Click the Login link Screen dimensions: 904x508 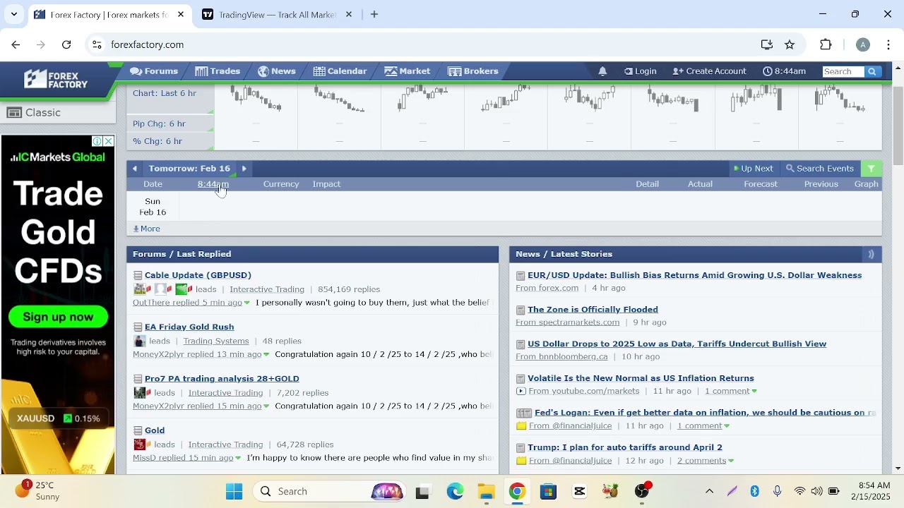pyautogui.click(x=641, y=71)
